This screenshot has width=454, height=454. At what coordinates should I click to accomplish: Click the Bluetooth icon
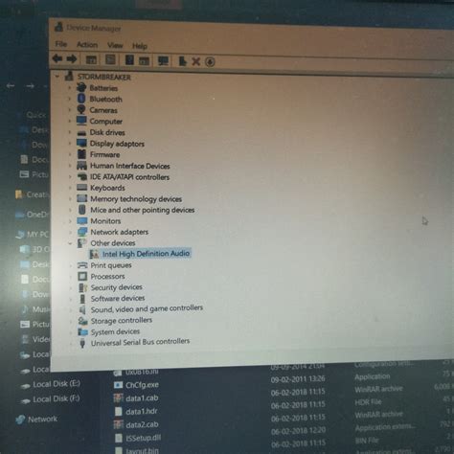click(81, 99)
